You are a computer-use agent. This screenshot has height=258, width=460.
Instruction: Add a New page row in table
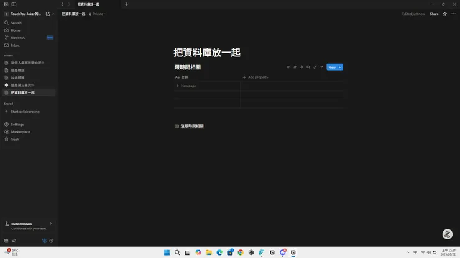(186, 86)
